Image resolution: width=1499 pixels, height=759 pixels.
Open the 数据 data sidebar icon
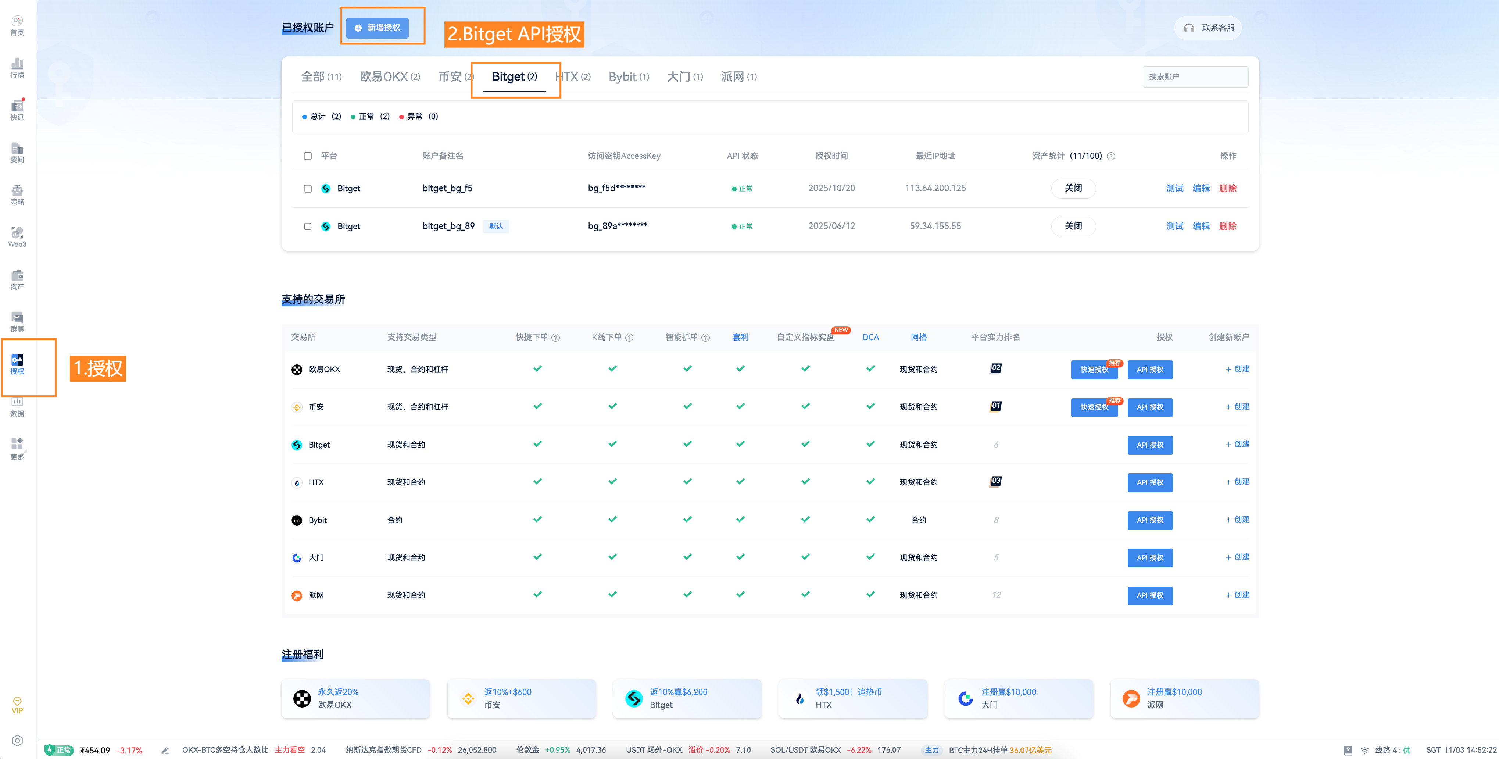tap(17, 406)
